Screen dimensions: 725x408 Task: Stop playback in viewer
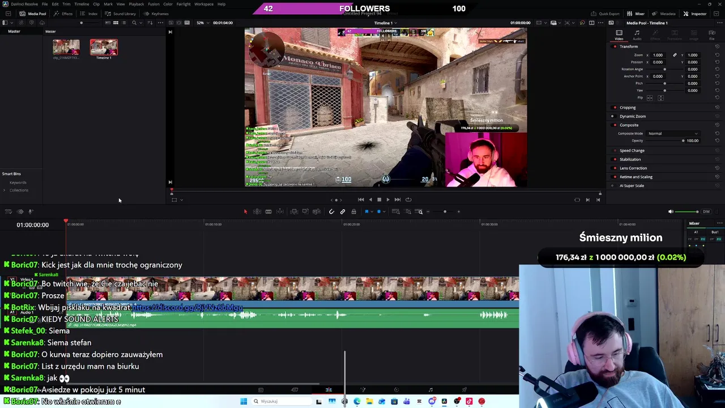tap(379, 199)
